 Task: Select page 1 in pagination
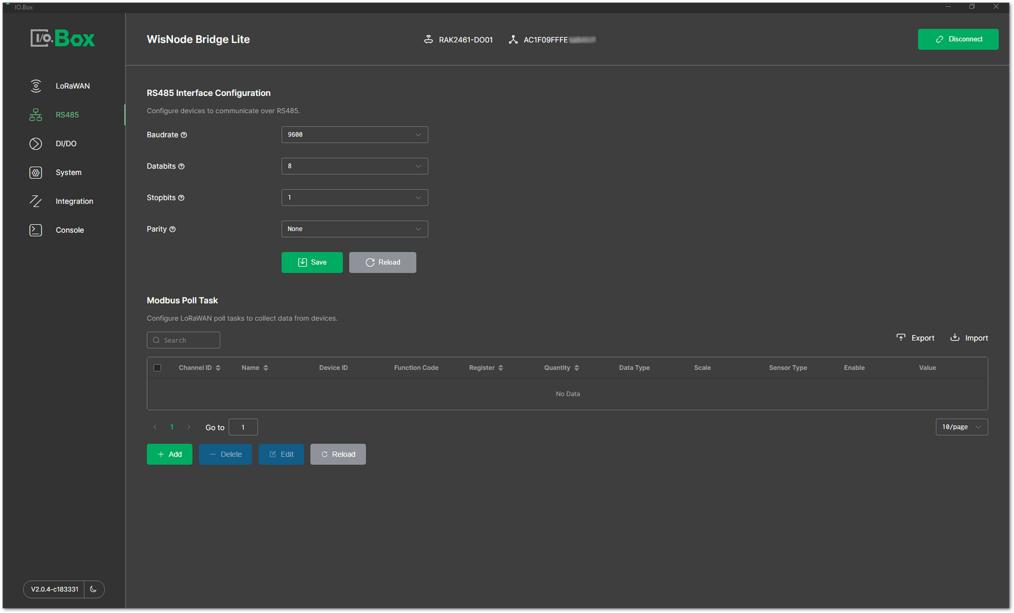[172, 427]
